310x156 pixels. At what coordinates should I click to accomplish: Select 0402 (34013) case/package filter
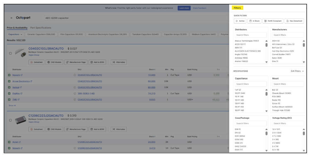click(x=241, y=146)
